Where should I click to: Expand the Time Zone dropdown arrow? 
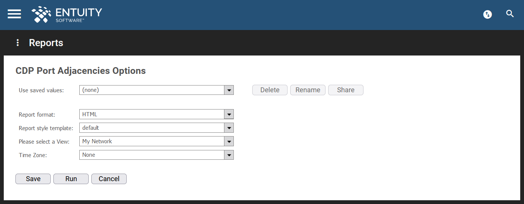tap(229, 155)
